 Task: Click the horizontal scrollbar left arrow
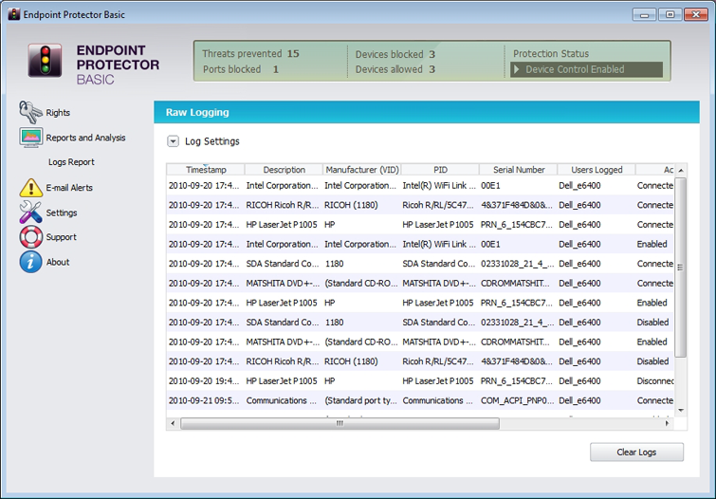[x=173, y=423]
